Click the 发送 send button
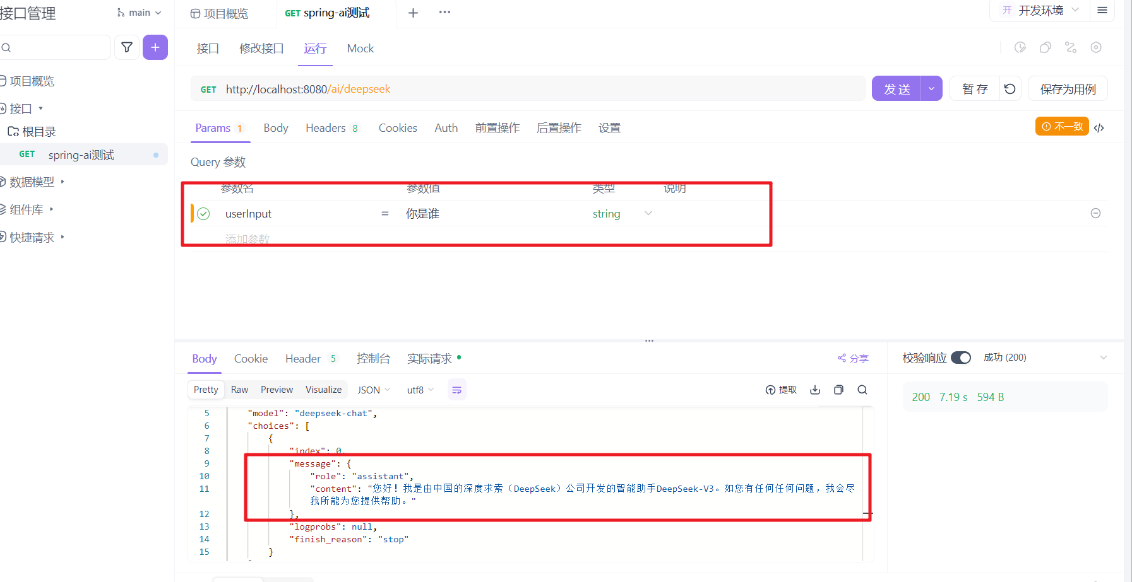The width and height of the screenshot is (1132, 582). (897, 89)
